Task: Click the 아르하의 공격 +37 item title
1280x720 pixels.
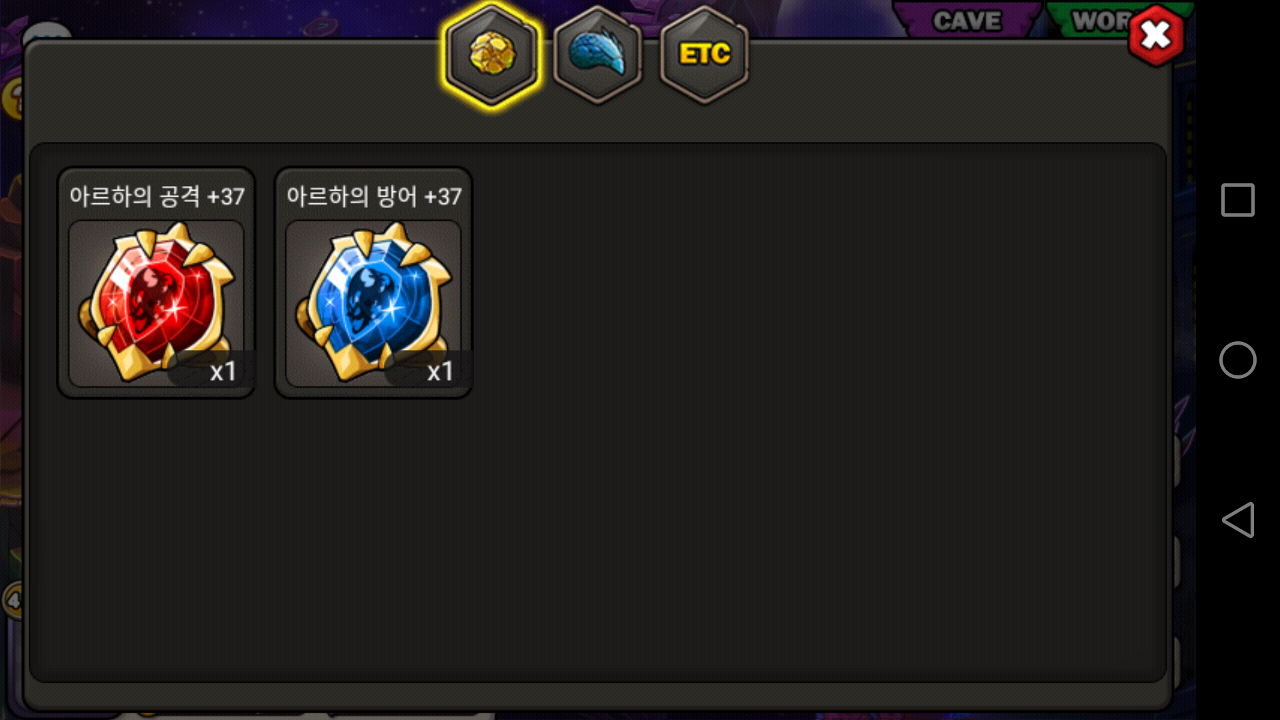Action: (x=157, y=196)
